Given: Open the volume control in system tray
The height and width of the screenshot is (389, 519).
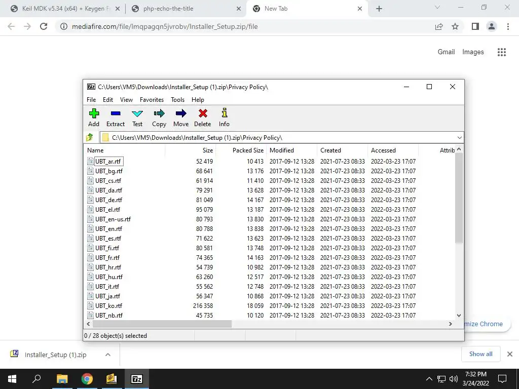Looking at the screenshot, I should pyautogui.click(x=454, y=379).
